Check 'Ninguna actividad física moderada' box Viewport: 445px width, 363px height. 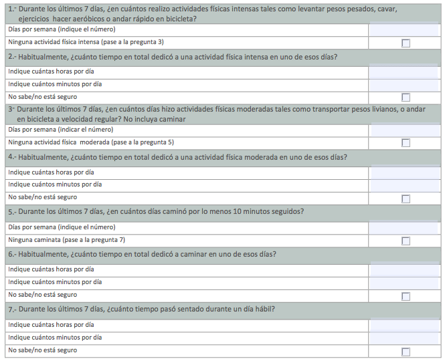(x=406, y=142)
